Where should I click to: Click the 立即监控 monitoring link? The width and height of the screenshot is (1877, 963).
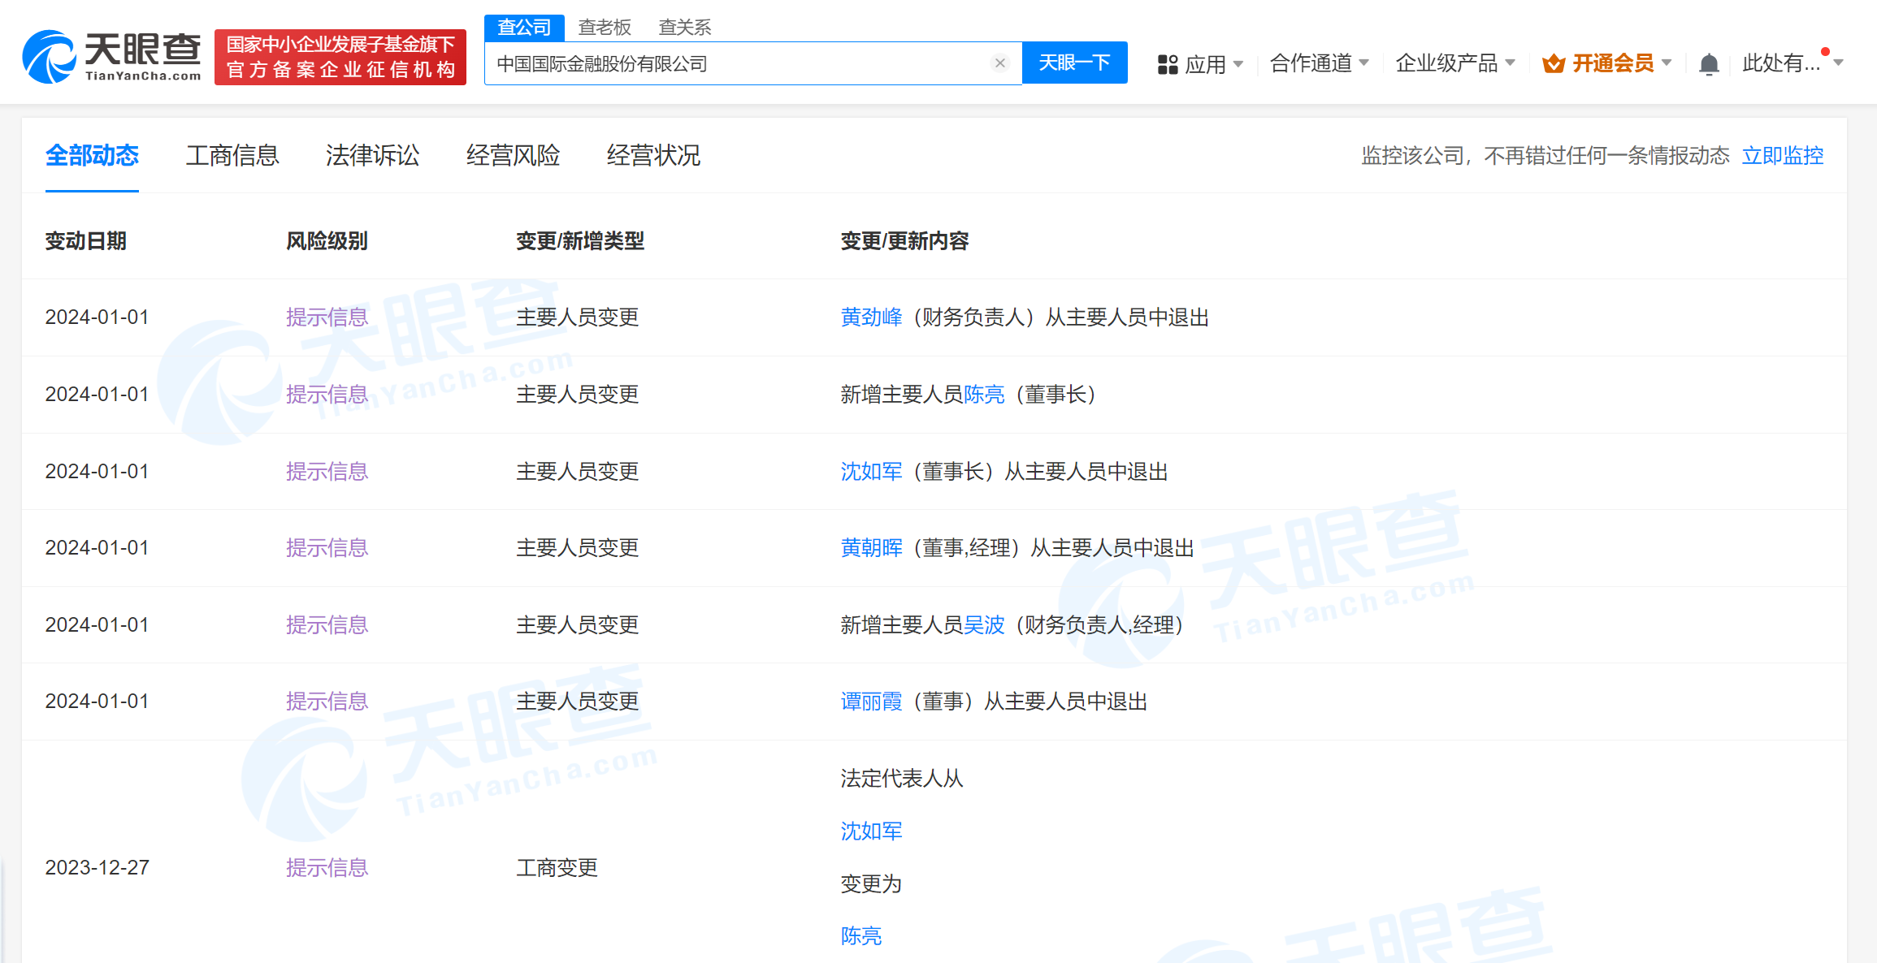(x=1783, y=155)
